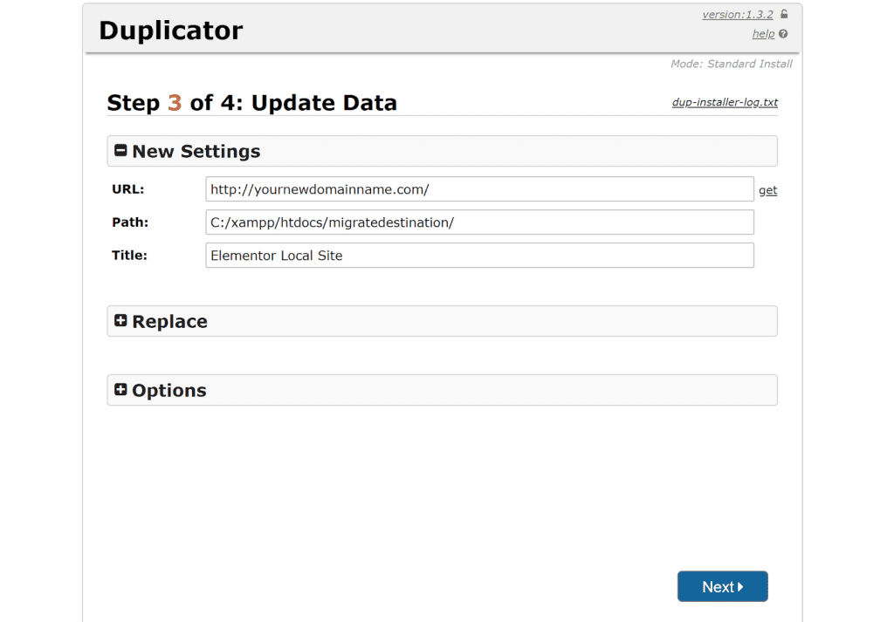The height and width of the screenshot is (622, 894).
Task: Click the Title field showing Elementor Local Site
Action: pyautogui.click(x=479, y=255)
